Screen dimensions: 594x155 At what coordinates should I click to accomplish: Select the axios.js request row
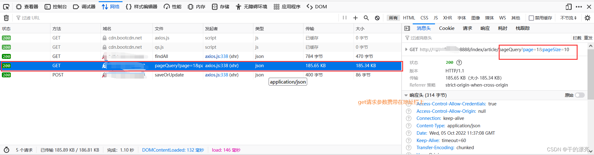[x=200, y=38]
